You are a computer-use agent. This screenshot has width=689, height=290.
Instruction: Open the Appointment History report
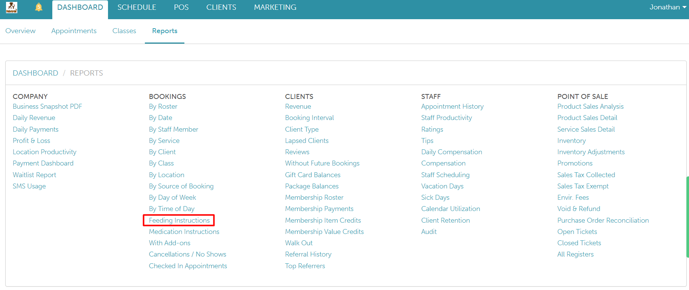(452, 106)
